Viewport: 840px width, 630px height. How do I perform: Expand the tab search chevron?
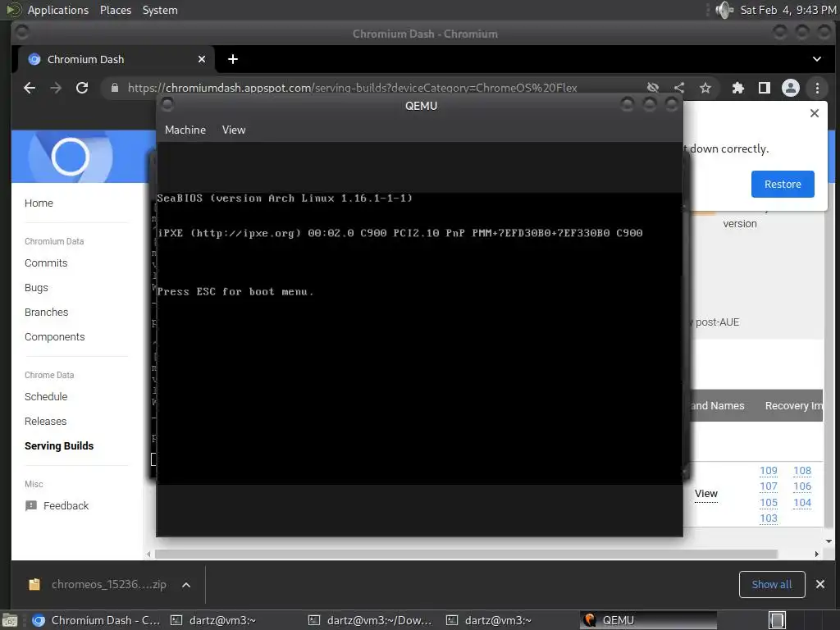[817, 59]
